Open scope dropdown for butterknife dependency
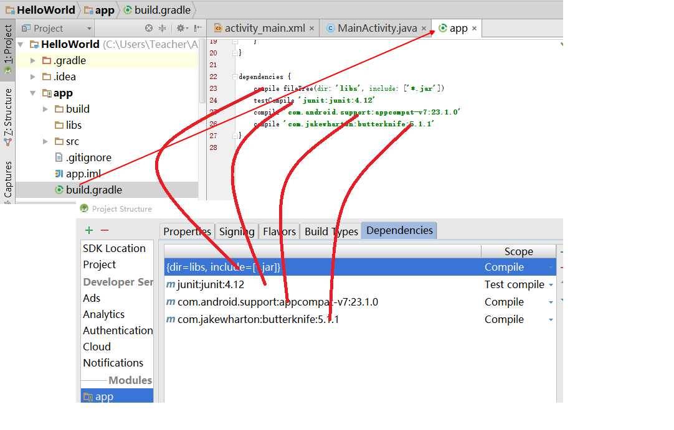 coord(551,320)
